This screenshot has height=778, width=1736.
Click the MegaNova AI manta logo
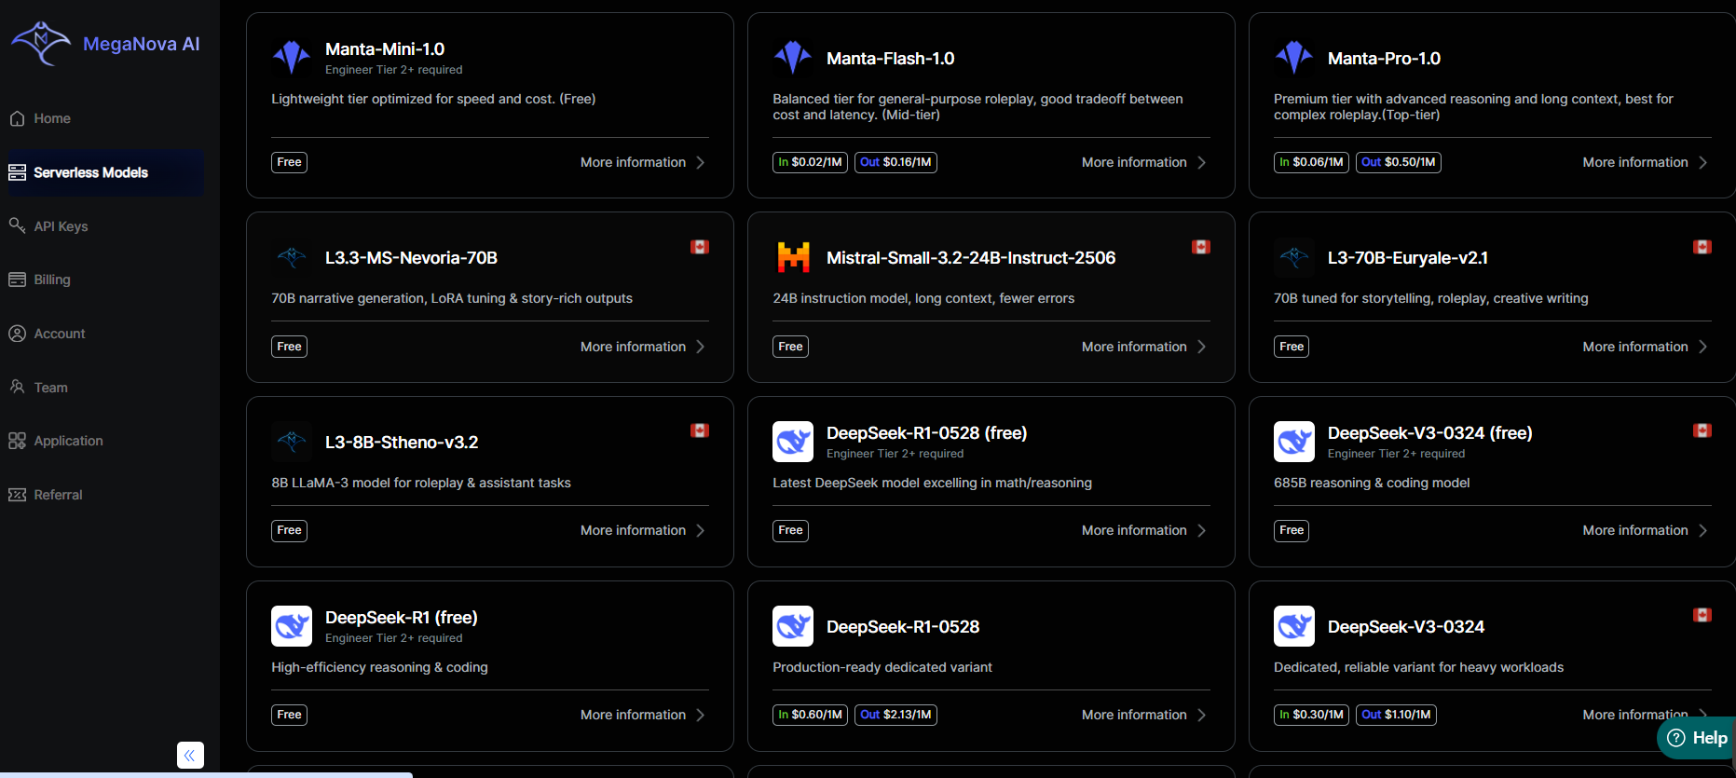pos(40,43)
